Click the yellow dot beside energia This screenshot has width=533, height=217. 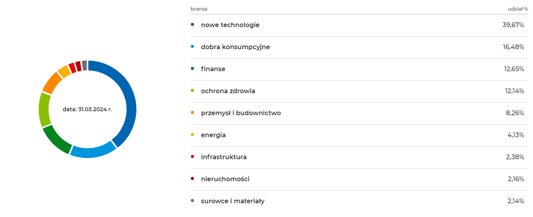coord(192,134)
